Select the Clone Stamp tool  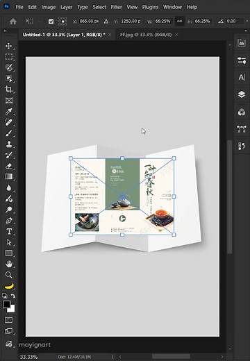(x=9, y=144)
